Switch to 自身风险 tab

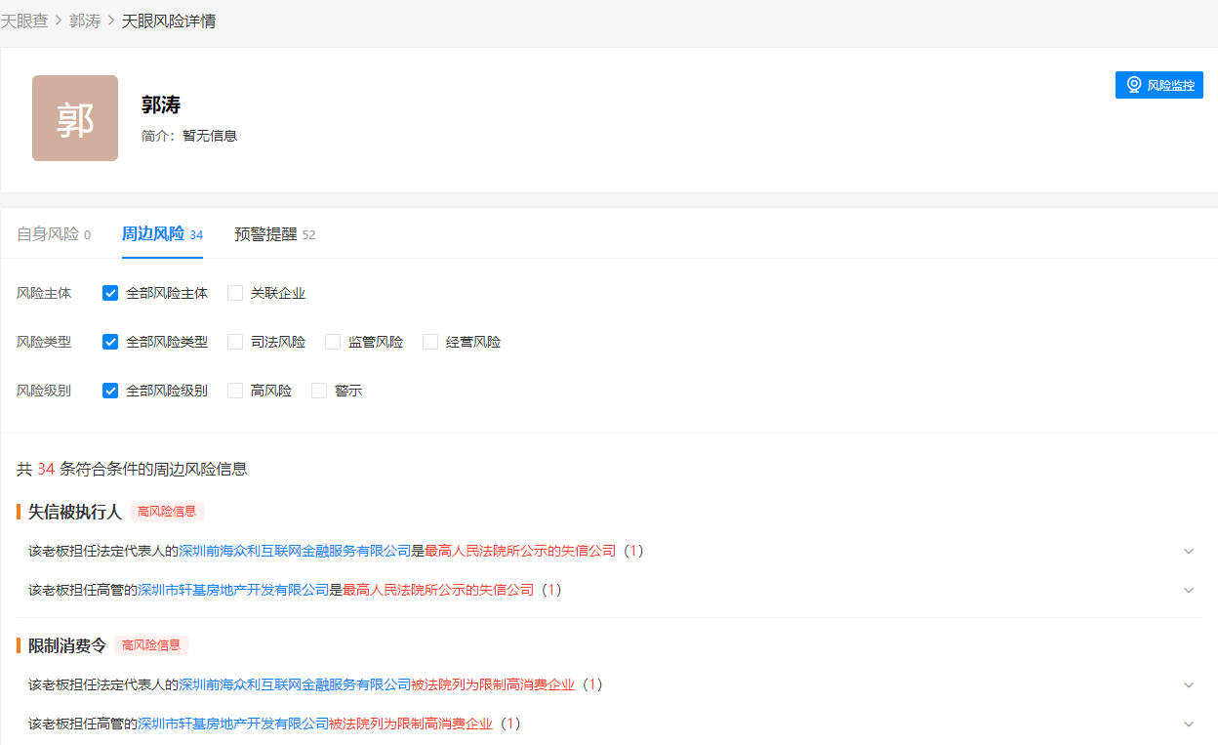[x=54, y=234]
